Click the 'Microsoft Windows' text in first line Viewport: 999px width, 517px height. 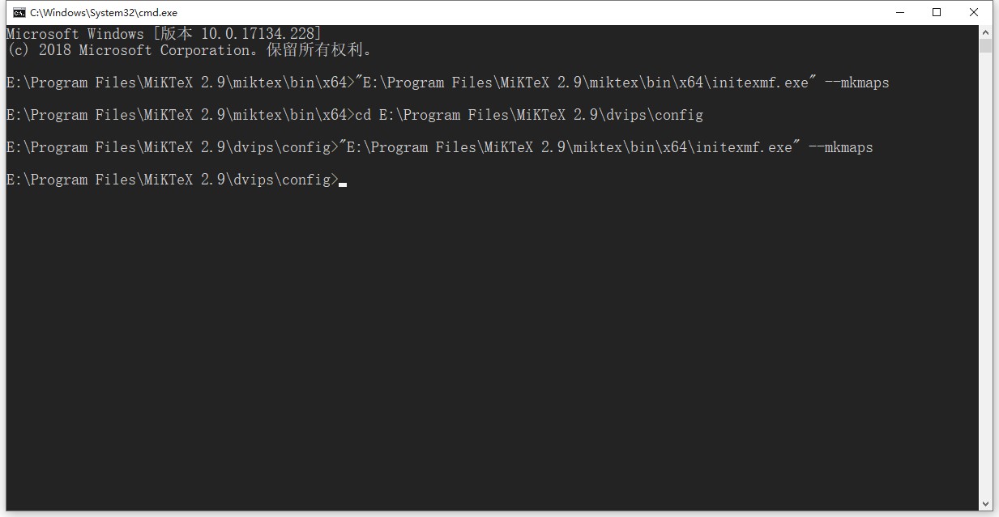tap(75, 34)
